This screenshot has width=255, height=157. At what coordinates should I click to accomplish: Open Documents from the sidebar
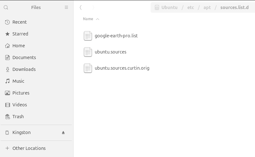24,58
